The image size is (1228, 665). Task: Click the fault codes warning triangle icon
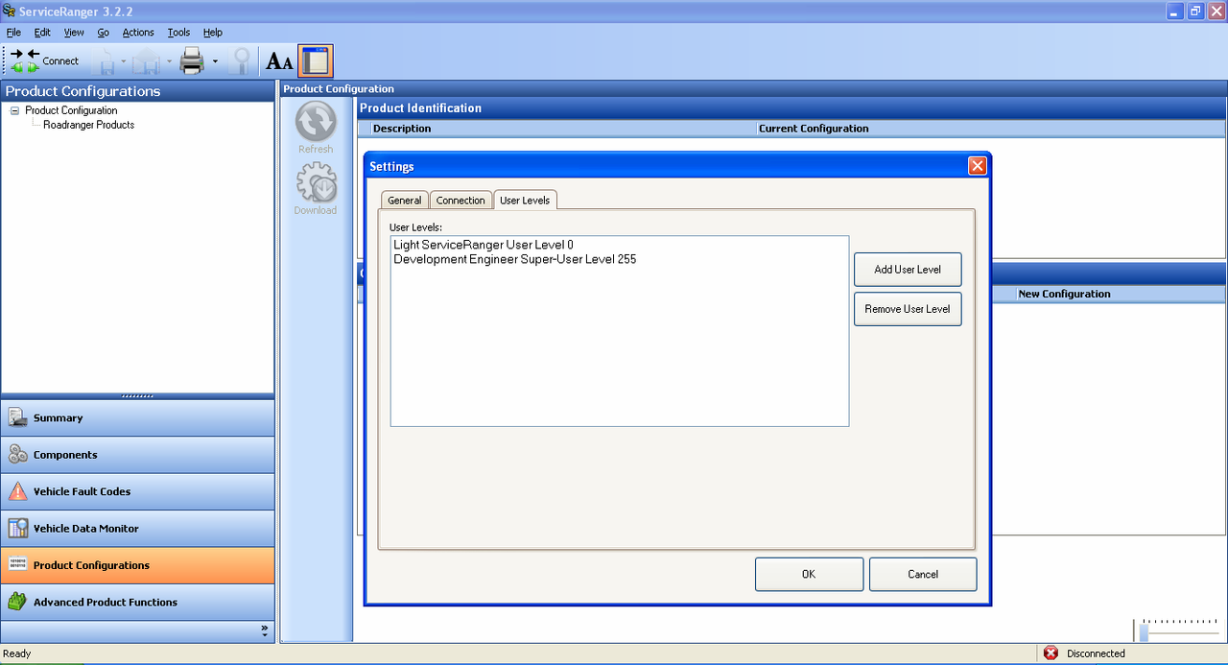[17, 491]
